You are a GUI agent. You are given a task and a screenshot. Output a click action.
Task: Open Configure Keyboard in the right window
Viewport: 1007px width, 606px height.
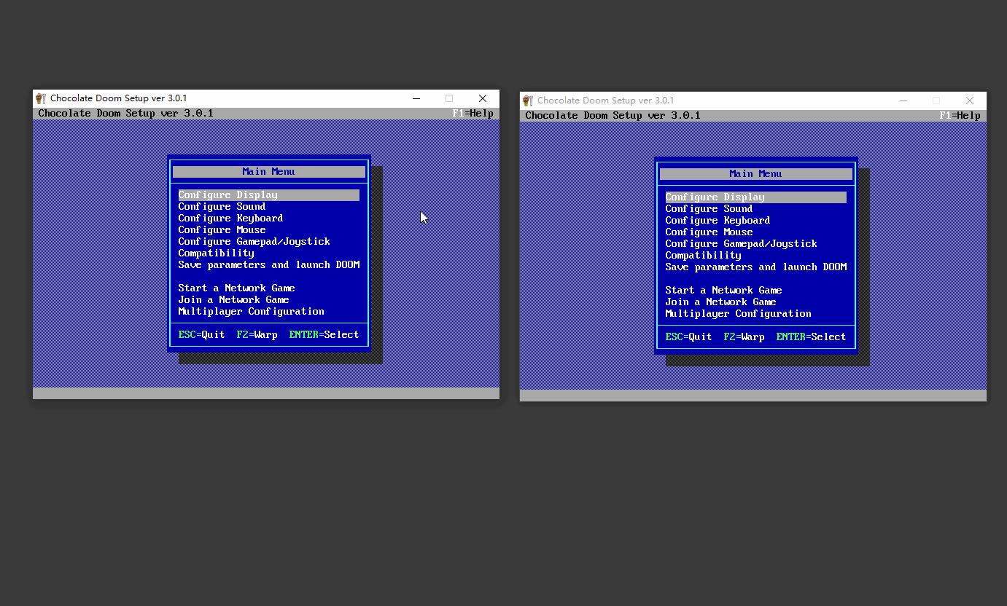click(x=718, y=221)
